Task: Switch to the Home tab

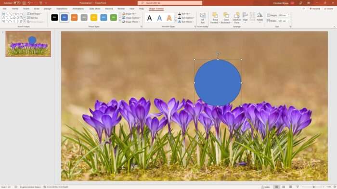Action: click(x=15, y=9)
